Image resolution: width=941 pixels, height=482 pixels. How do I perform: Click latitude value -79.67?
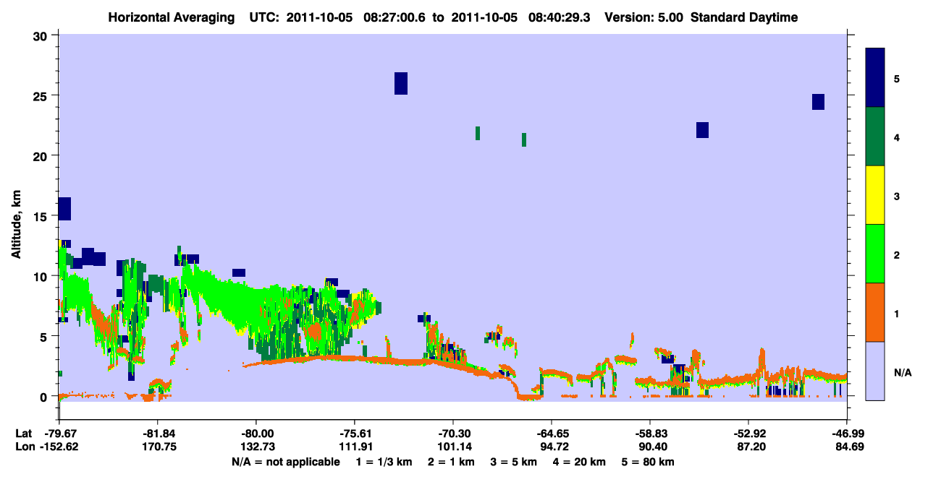click(59, 434)
